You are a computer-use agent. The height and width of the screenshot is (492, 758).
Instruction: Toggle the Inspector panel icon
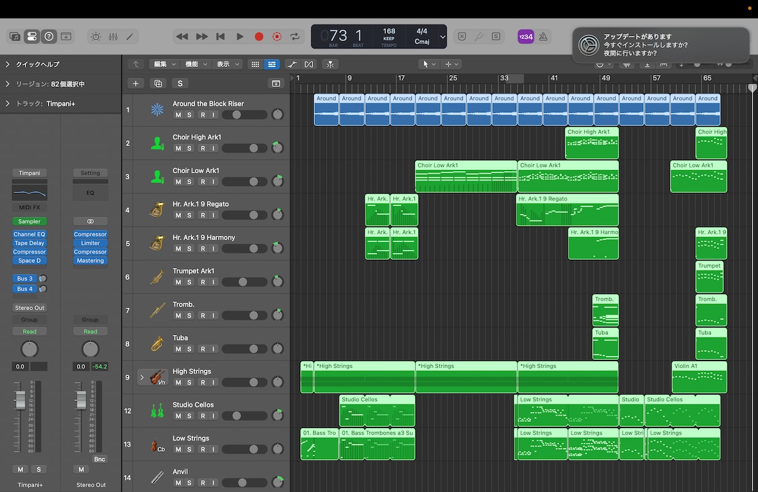[32, 37]
